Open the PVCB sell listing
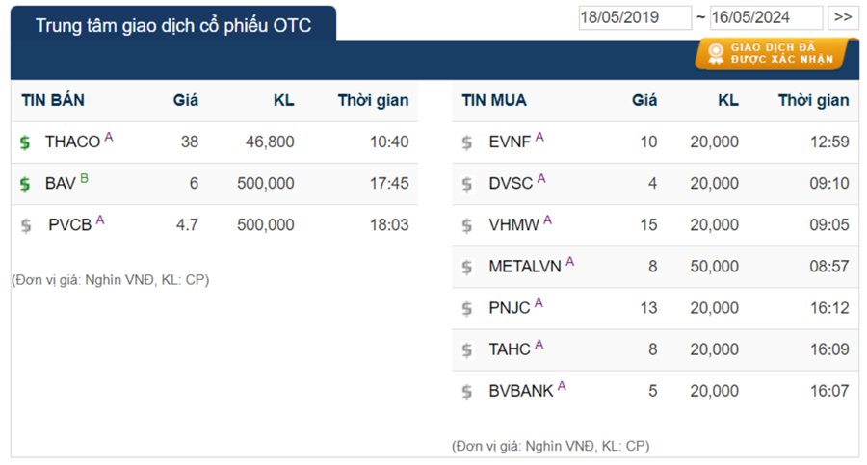The image size is (867, 465). pos(70,225)
